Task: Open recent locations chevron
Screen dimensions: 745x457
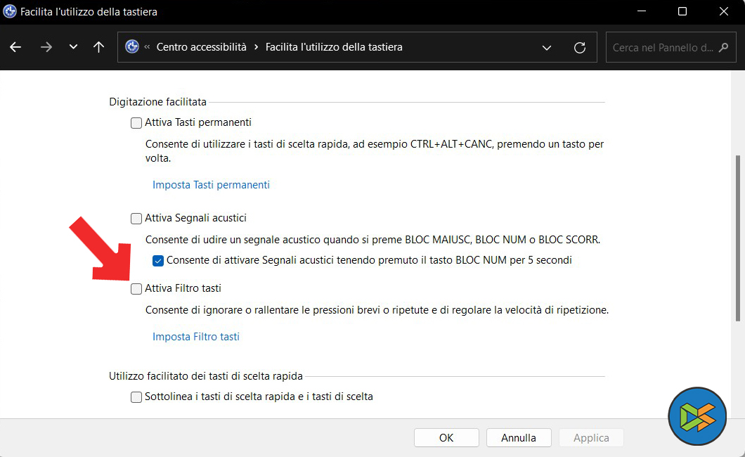Action: point(73,47)
